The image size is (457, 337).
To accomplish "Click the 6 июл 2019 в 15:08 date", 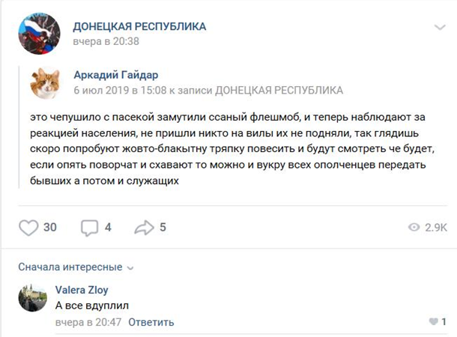I will click(121, 91).
